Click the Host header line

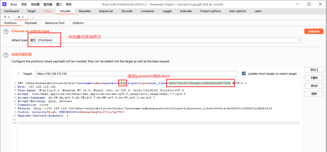pos(37,87)
